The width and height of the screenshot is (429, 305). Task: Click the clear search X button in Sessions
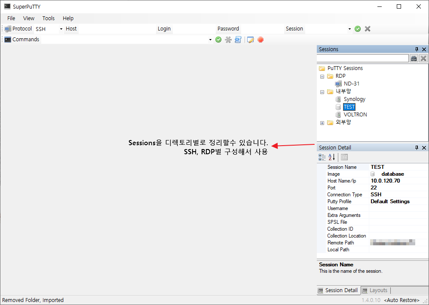click(423, 58)
